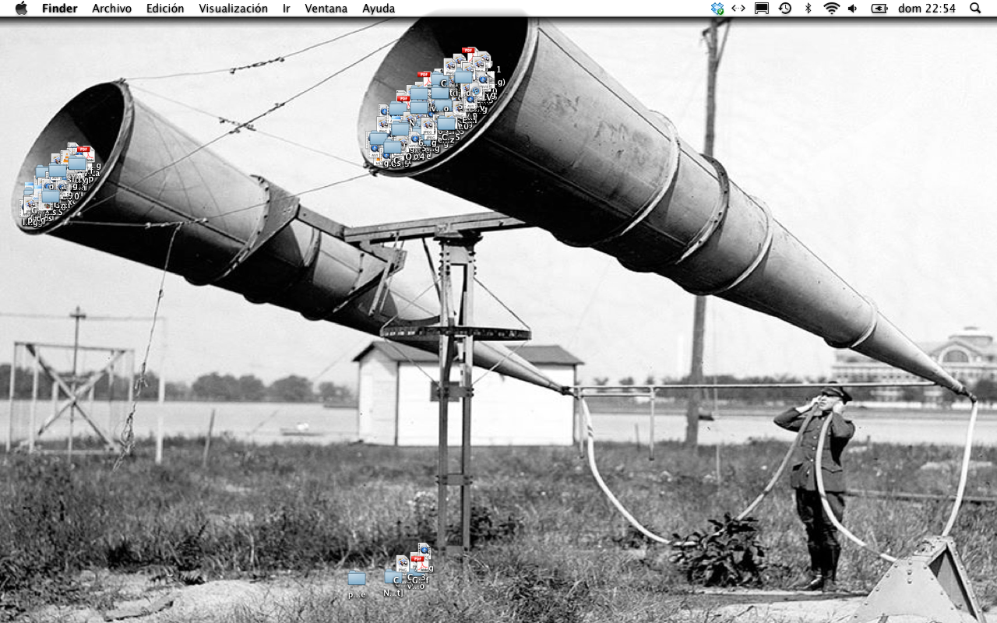The width and height of the screenshot is (997, 623).
Task: Open the Wi-Fi status menu
Action: click(x=831, y=9)
